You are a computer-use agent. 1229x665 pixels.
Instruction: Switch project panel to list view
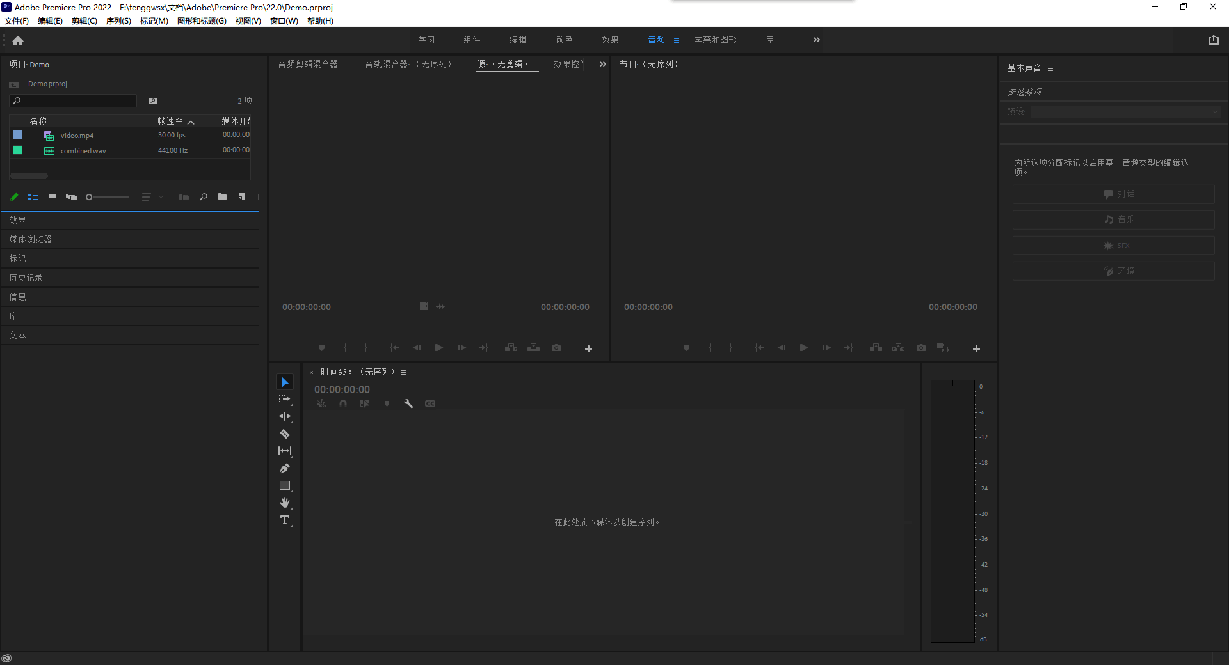point(33,197)
